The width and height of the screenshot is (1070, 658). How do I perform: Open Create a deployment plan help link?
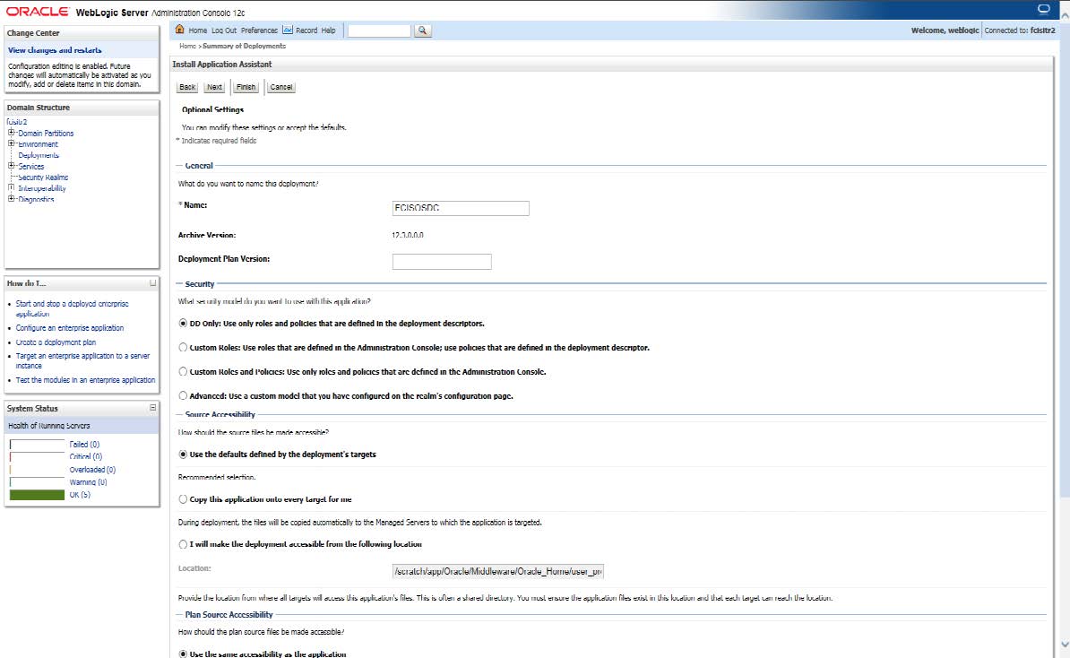[56, 342]
